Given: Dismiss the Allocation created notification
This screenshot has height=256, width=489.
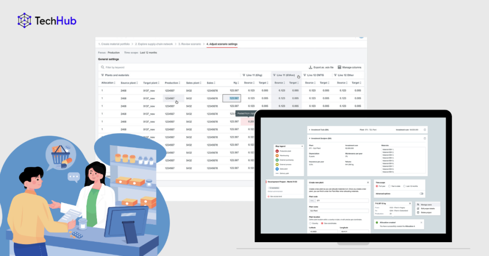Looking at the screenshot, I should tap(421, 222).
